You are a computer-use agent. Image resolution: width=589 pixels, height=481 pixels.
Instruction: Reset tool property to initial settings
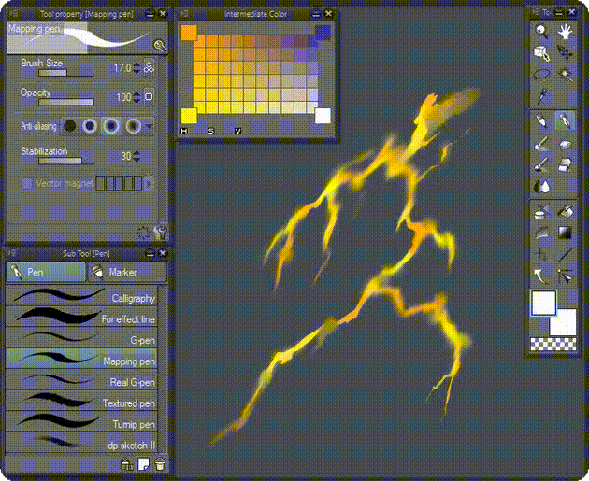(143, 233)
